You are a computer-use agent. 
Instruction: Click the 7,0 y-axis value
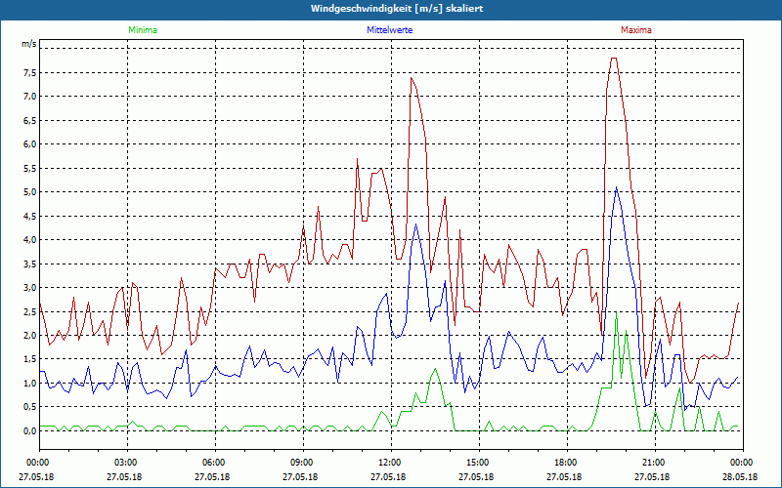pos(29,97)
